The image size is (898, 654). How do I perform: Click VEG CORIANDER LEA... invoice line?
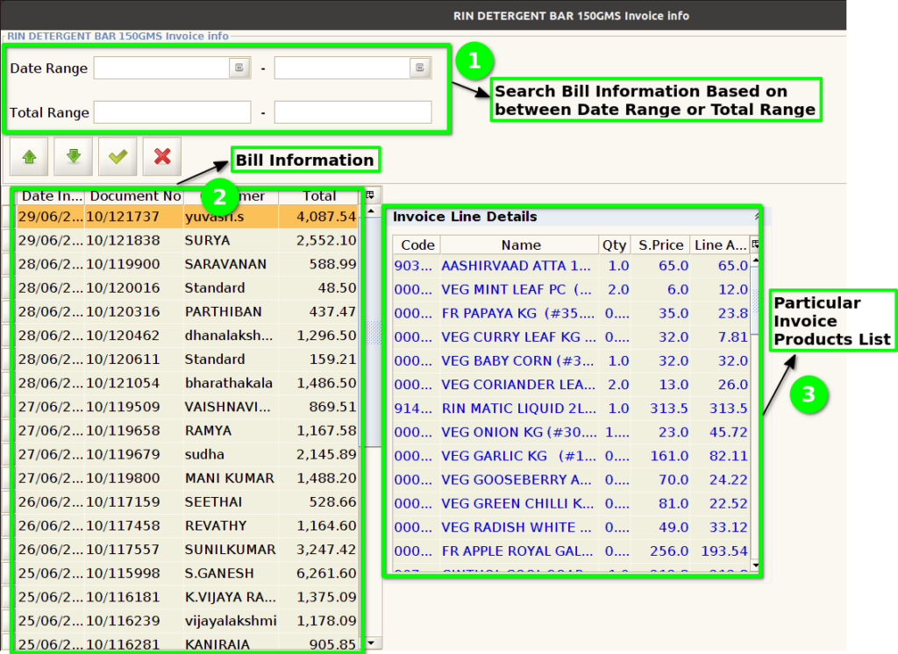tap(571, 385)
